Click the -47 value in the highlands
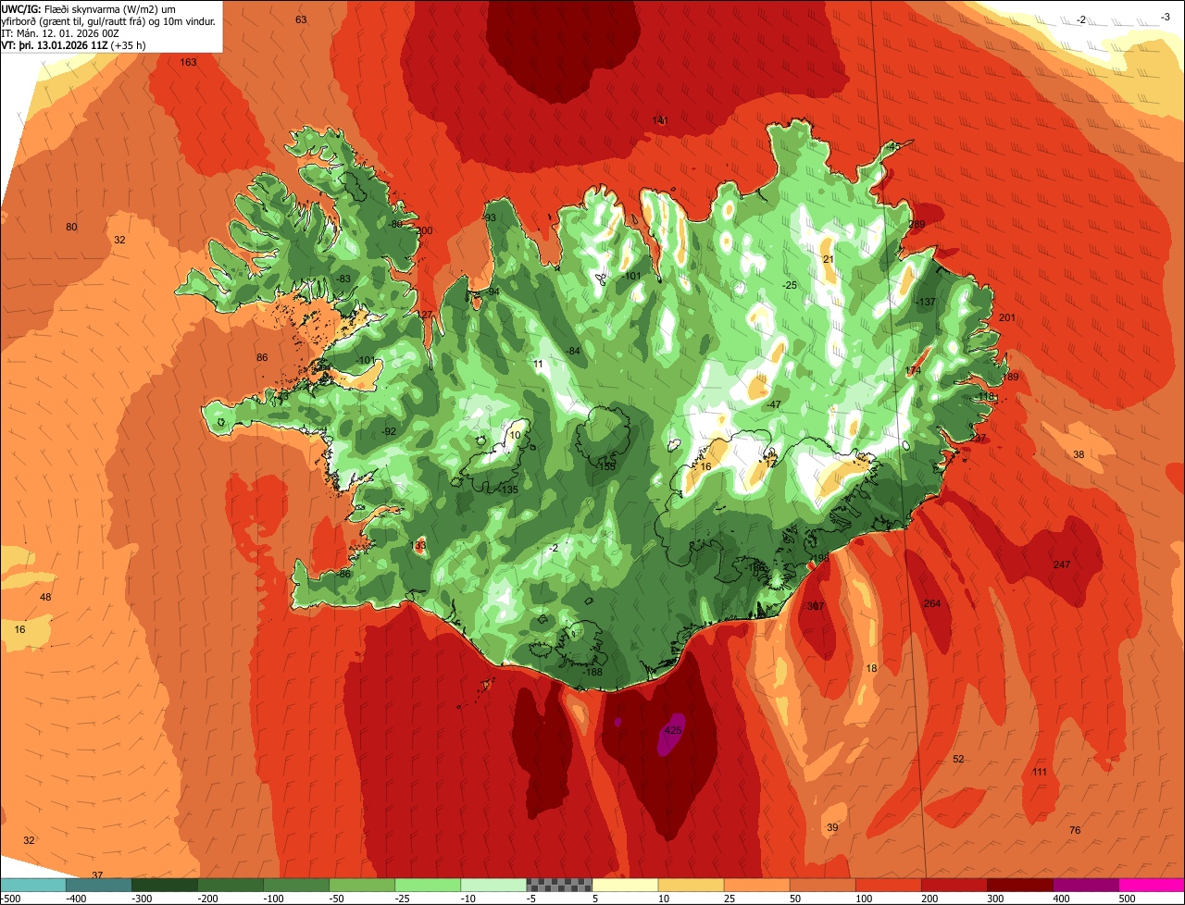 click(x=774, y=404)
